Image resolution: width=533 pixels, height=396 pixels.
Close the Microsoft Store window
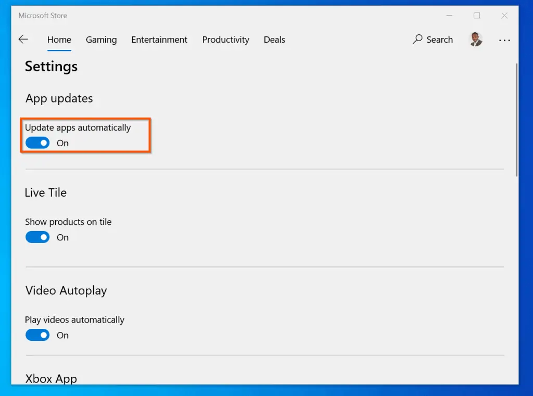click(x=504, y=16)
